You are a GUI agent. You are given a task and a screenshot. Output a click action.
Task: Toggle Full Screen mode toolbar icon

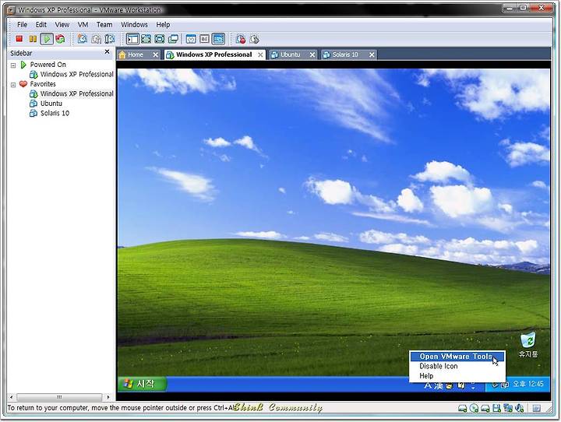pyautogui.click(x=160, y=39)
